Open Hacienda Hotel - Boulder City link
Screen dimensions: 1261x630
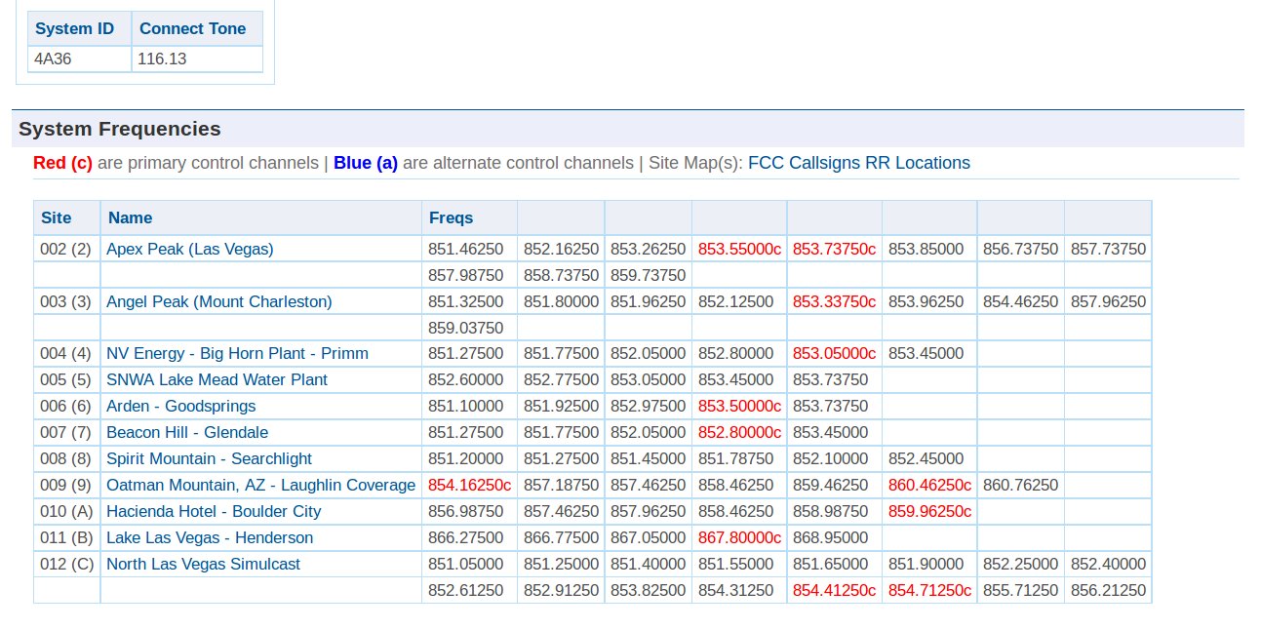[x=214, y=511]
